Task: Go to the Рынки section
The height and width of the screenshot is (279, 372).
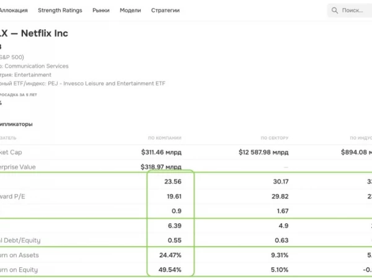Action: click(101, 11)
